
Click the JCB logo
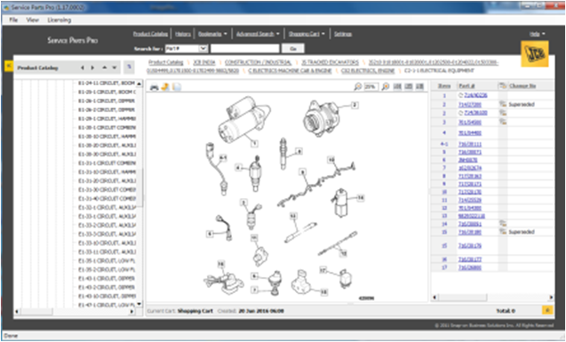tap(535, 54)
